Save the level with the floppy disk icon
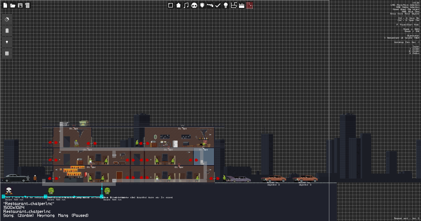421x221 pixels. (20, 5)
